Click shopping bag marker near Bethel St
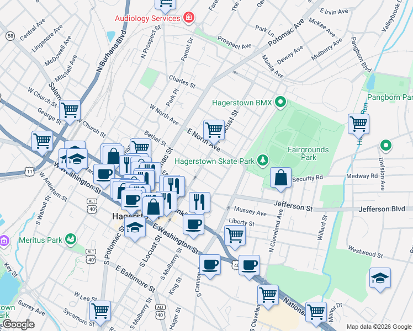Viewport: 413px width, 331px height. tap(114, 157)
